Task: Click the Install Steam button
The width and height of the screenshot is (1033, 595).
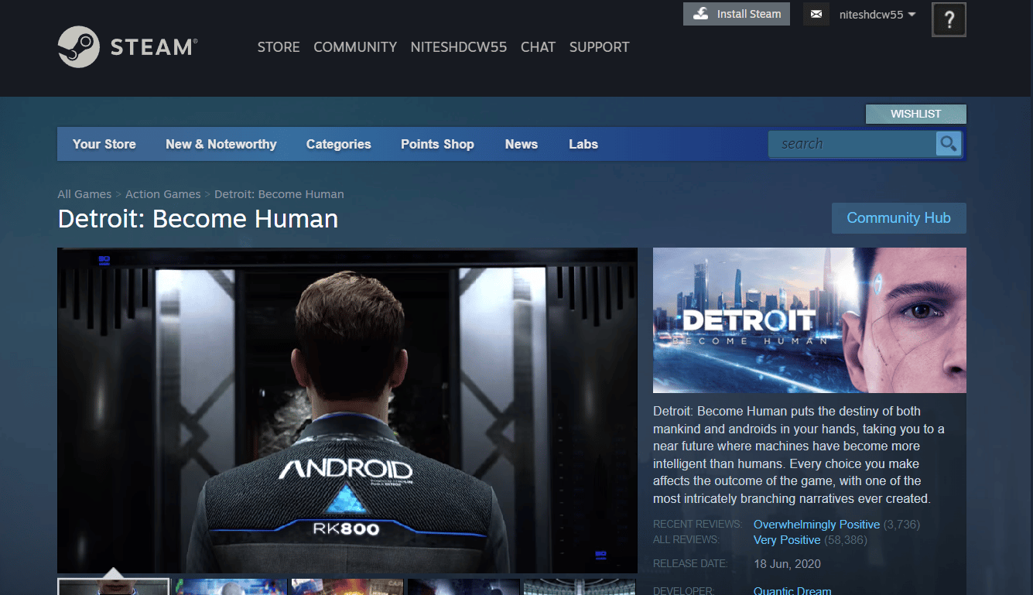Action: click(x=737, y=14)
